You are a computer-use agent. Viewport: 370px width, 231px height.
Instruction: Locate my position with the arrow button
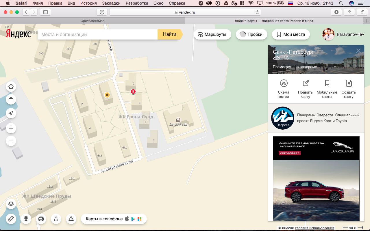click(11, 113)
